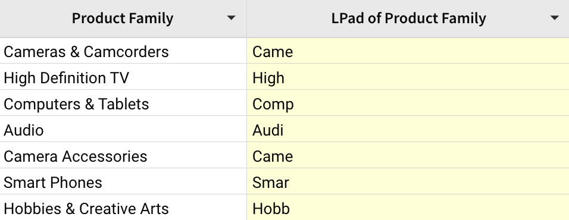Click the Smar cell in the LPad column
The image size is (569, 220).
coord(408,181)
